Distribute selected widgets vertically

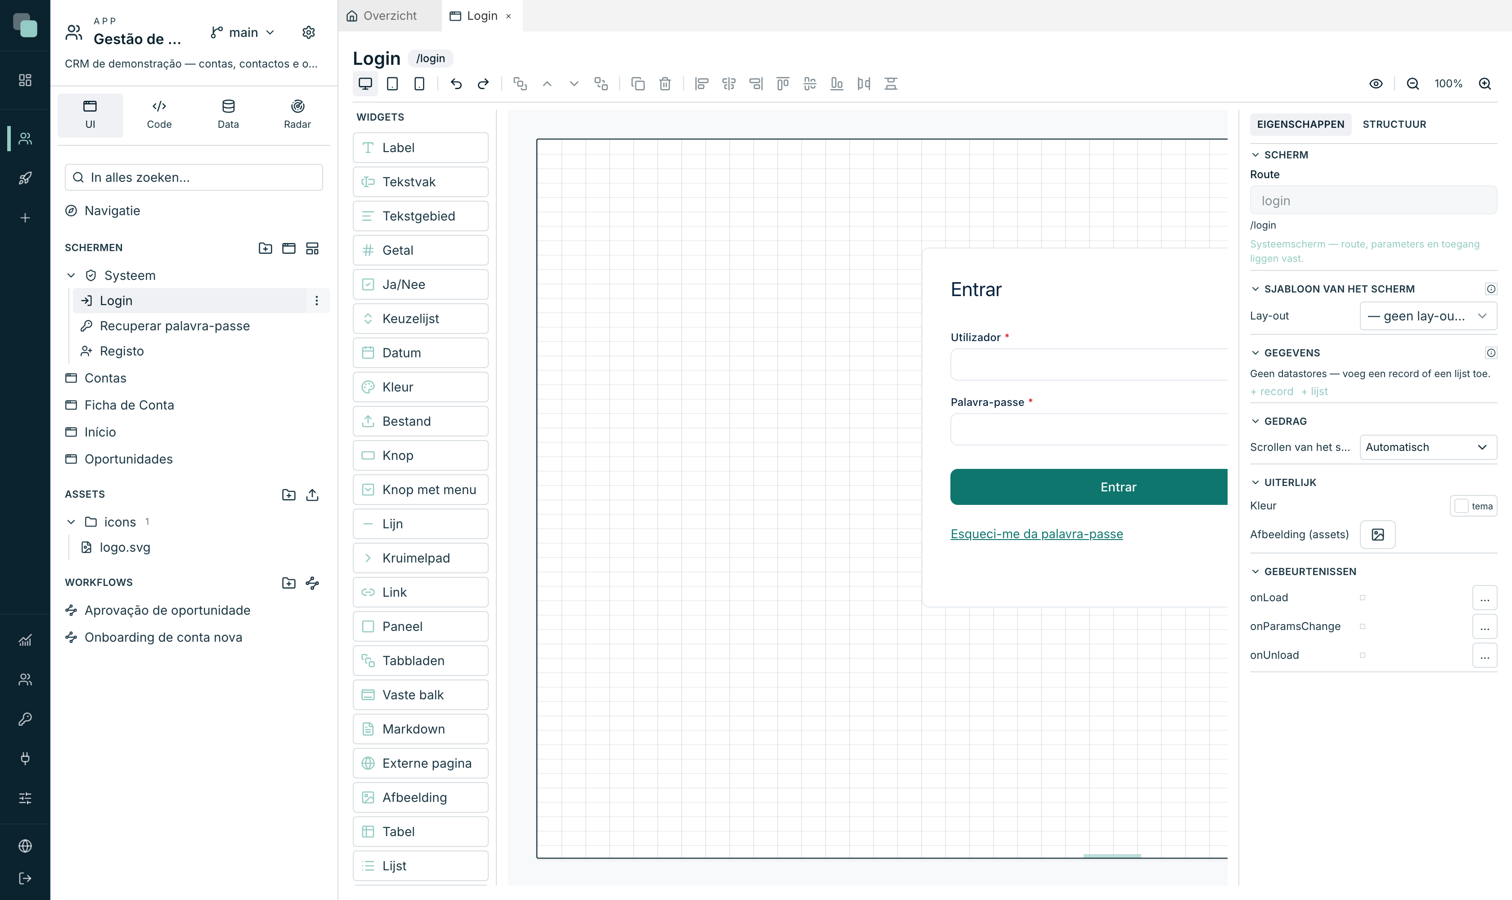[891, 84]
